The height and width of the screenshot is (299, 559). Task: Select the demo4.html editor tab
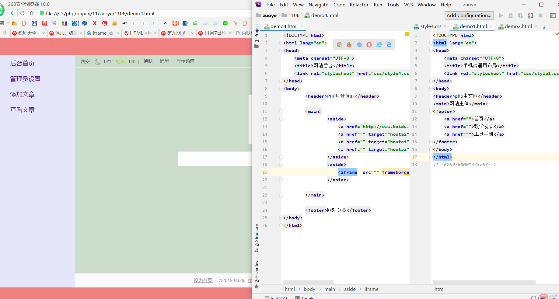284,26
